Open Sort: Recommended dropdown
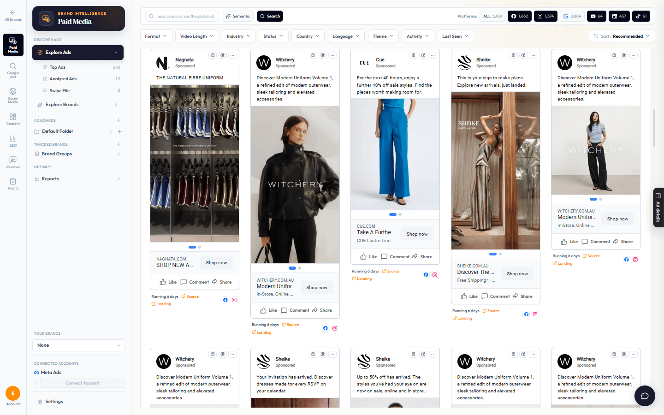The height and width of the screenshot is (415, 664). point(622,36)
